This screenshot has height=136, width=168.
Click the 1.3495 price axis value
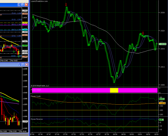click(25, 128)
